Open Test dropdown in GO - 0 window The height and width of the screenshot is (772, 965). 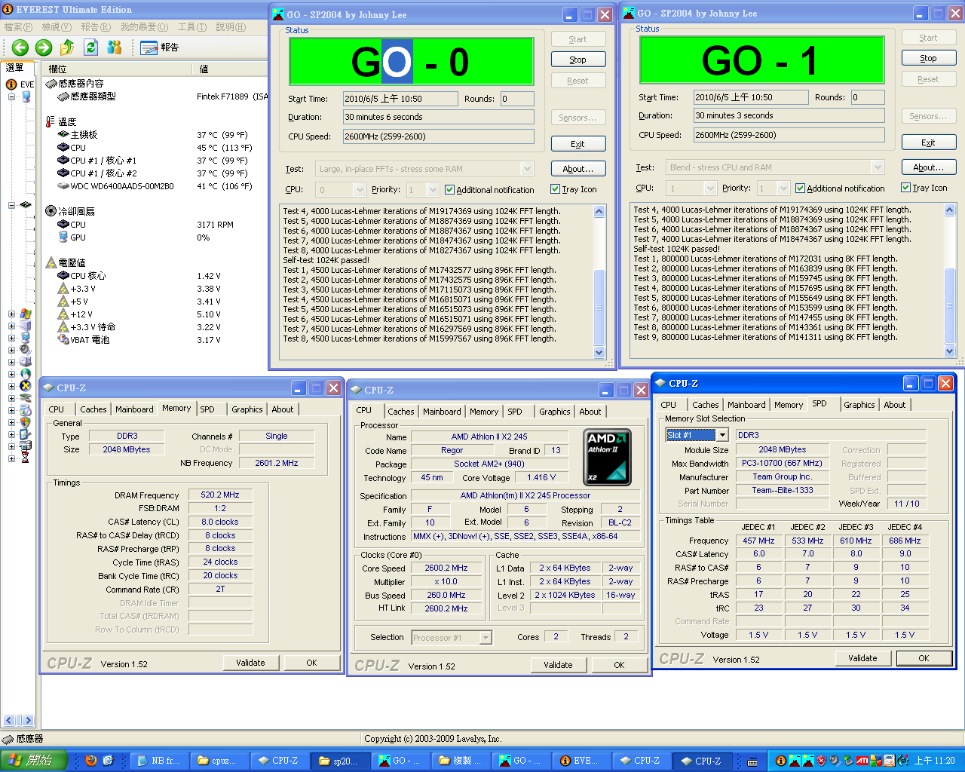(x=527, y=169)
